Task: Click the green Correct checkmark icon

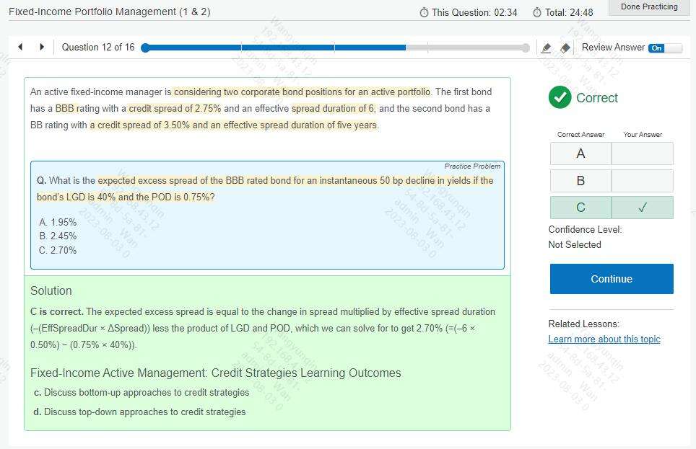Action: [560, 97]
